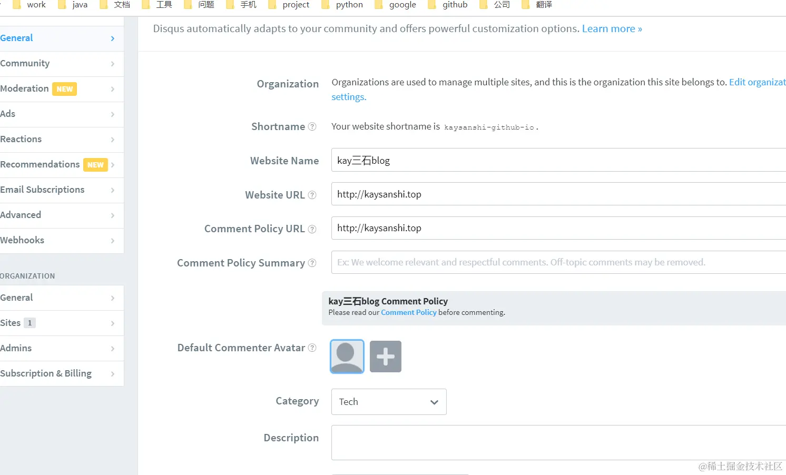Open the work bookmarks folder
The image size is (786, 475).
tap(30, 5)
